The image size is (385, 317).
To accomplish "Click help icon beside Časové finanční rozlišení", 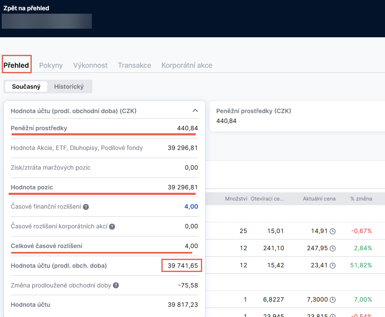I will [86, 207].
